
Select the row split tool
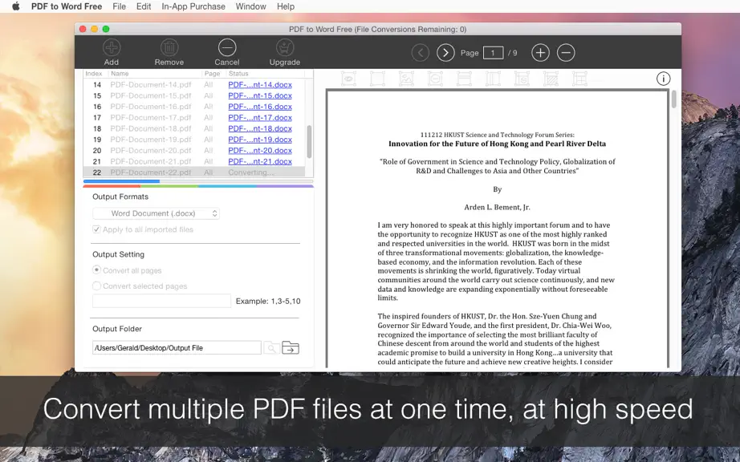pyautogui.click(x=464, y=79)
